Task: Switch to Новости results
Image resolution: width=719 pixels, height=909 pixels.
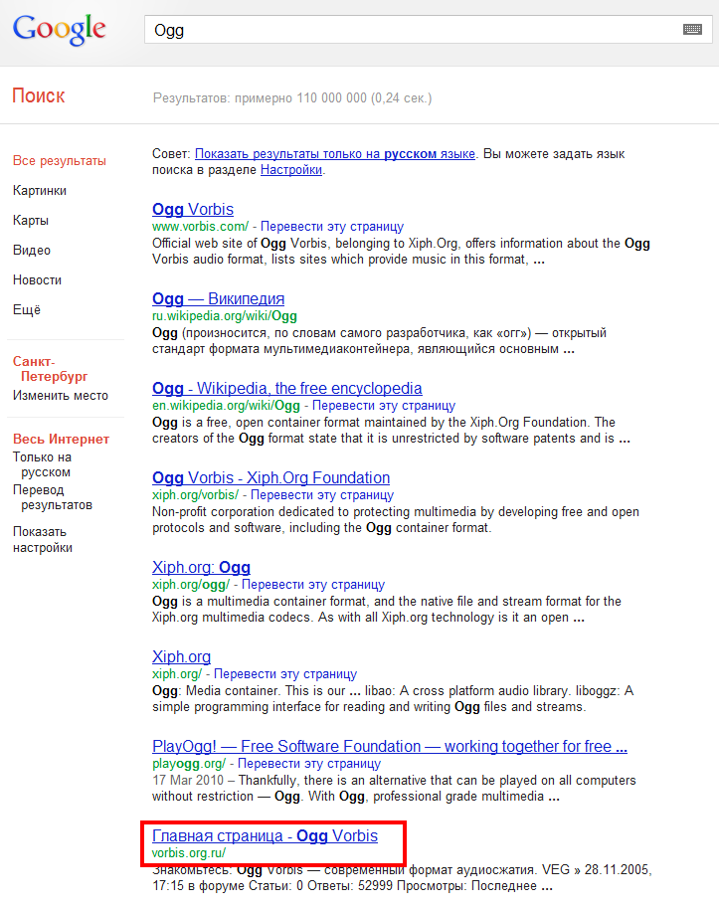Action: click(37, 280)
